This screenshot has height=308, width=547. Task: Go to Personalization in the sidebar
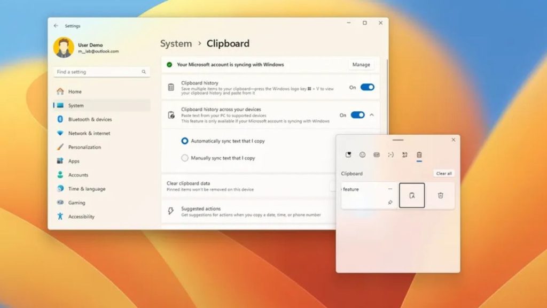pos(84,147)
